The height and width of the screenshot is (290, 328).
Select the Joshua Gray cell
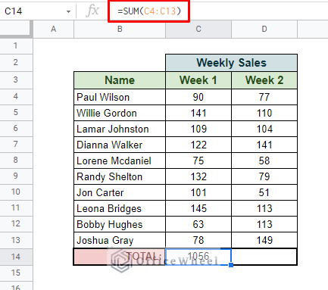click(x=120, y=240)
